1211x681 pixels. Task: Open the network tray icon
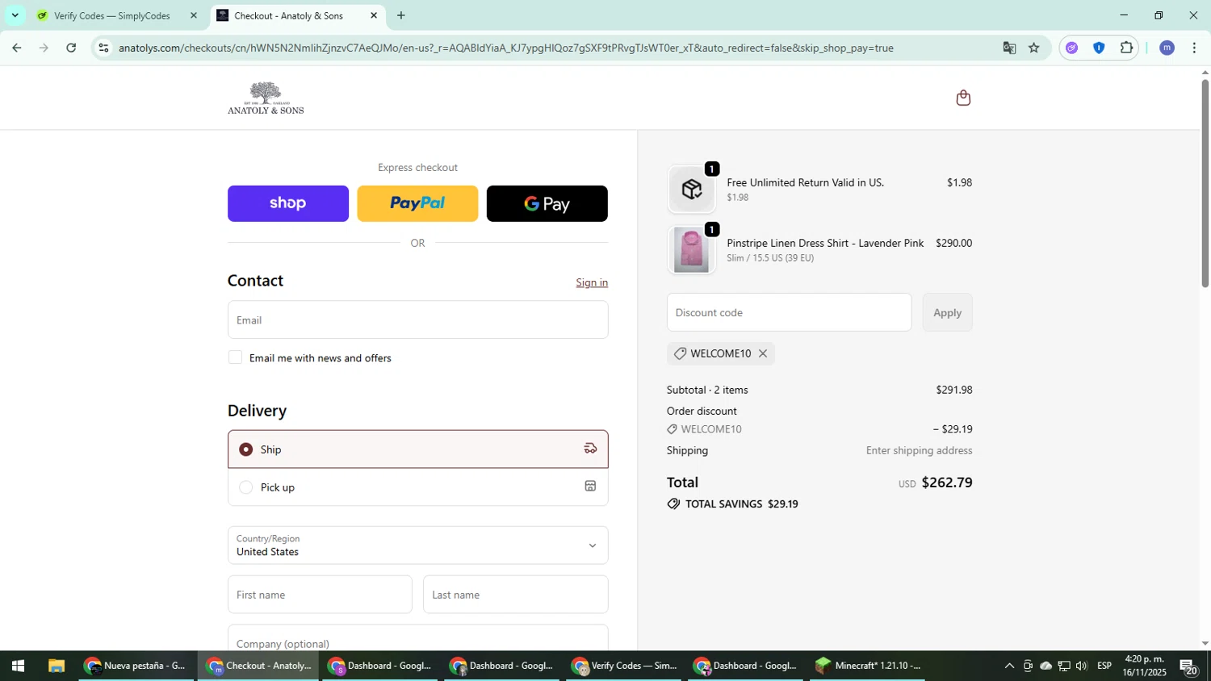coord(1064,666)
